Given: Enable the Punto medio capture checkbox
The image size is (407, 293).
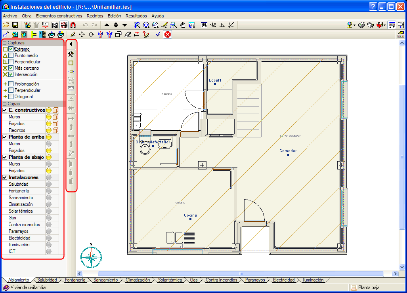Looking at the screenshot, I should 11,55.
